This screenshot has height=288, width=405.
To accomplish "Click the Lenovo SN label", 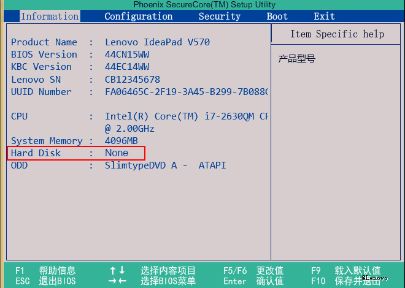I will pyautogui.click(x=36, y=80).
